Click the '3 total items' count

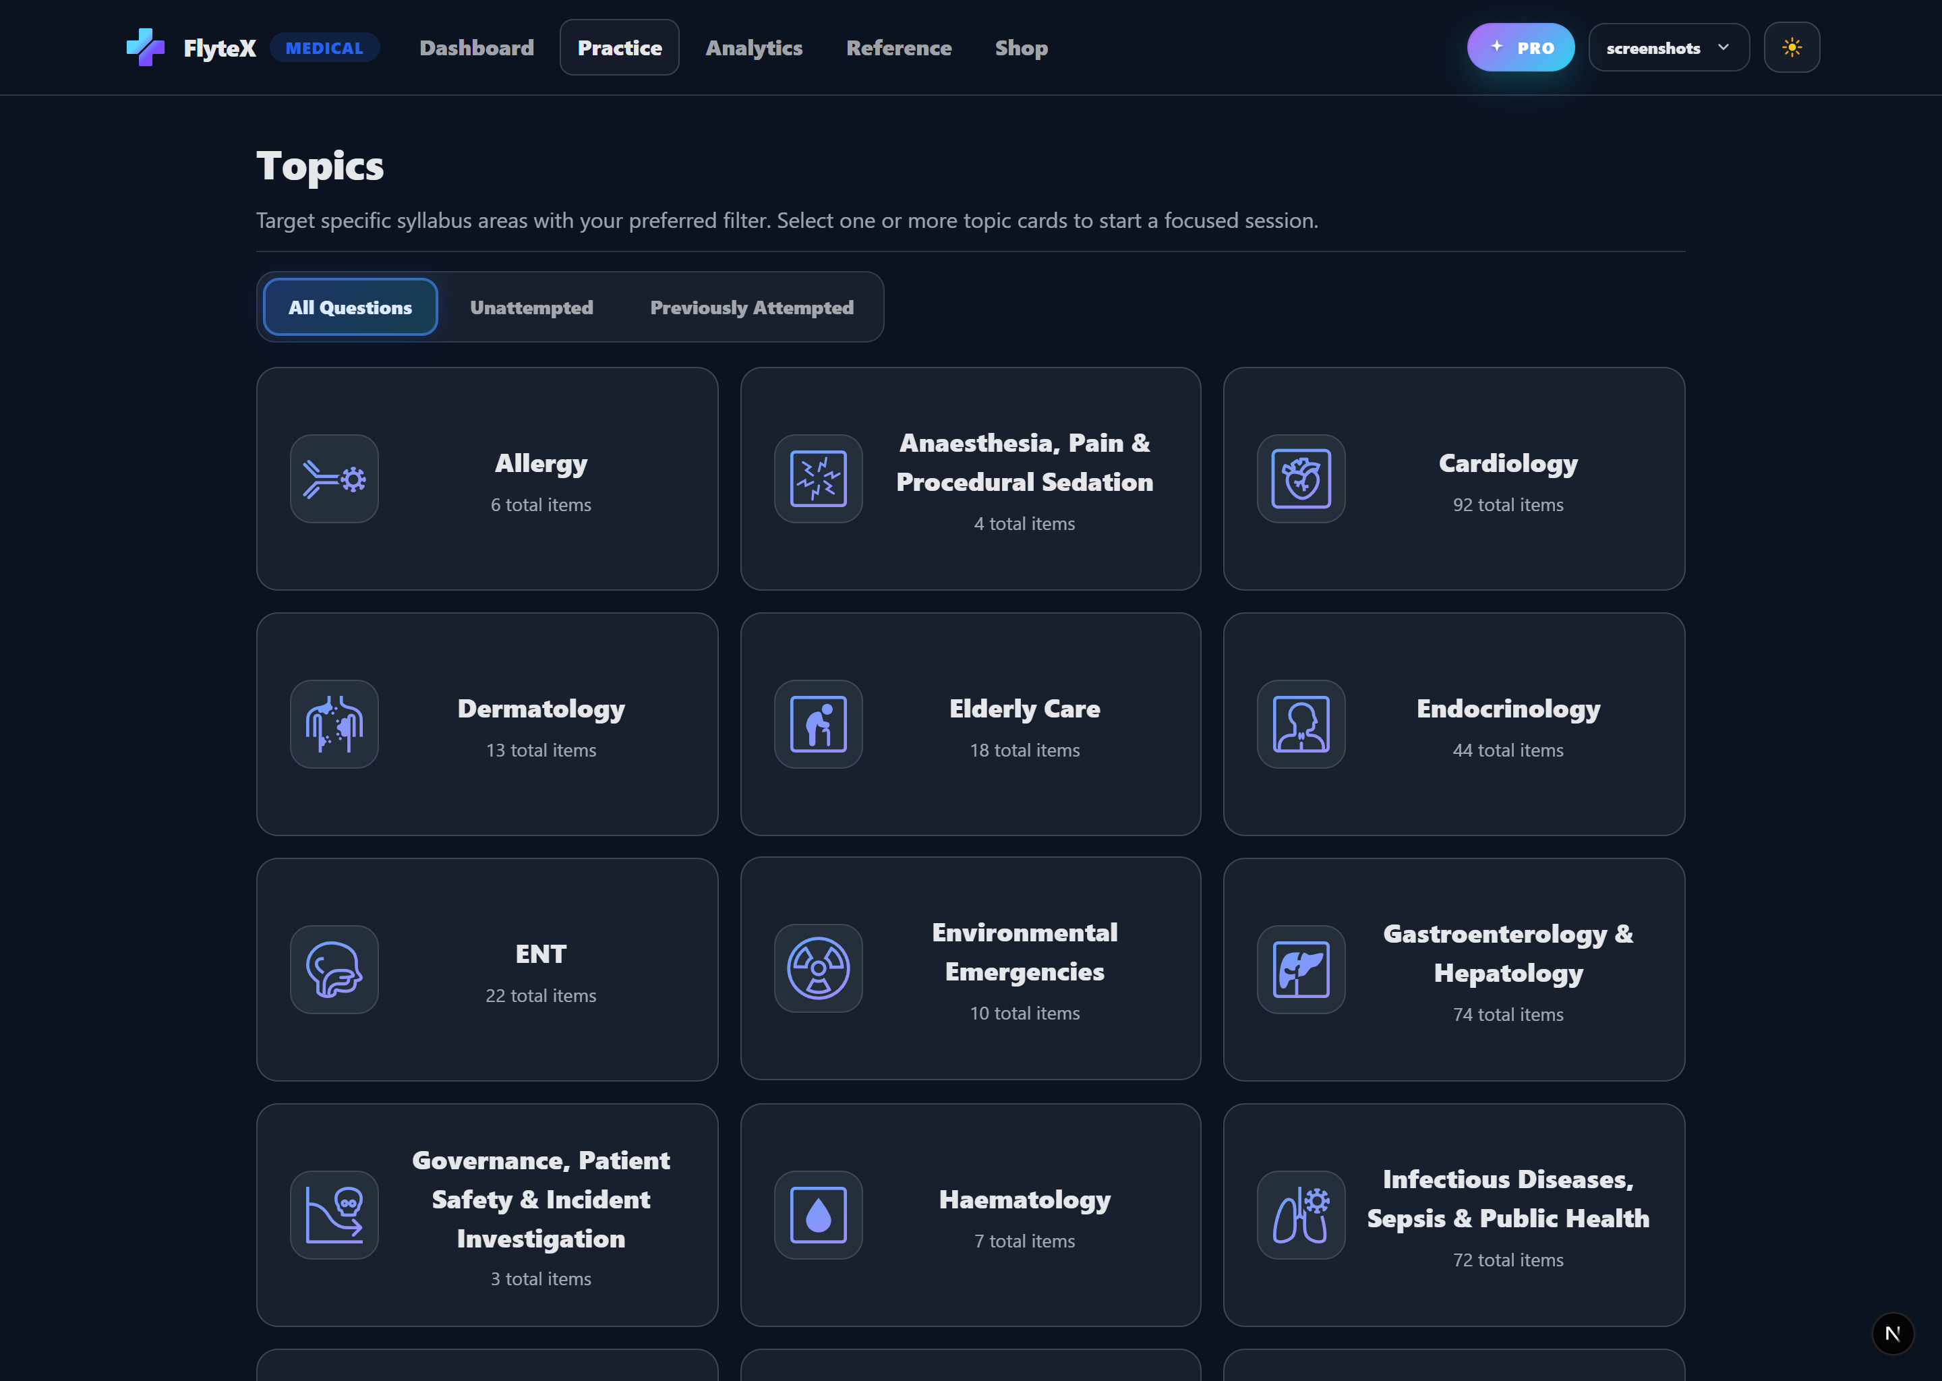541,1279
